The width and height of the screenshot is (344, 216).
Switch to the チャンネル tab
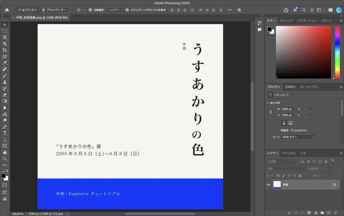[289, 153]
